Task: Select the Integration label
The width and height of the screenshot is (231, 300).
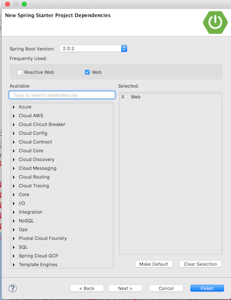Action: pos(31,212)
